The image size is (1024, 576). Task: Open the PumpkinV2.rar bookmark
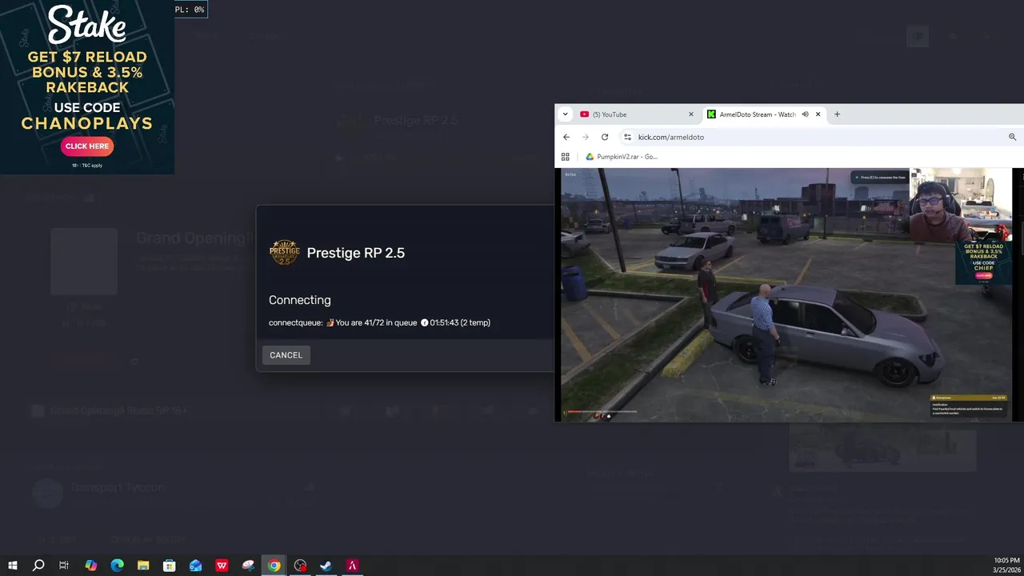622,157
